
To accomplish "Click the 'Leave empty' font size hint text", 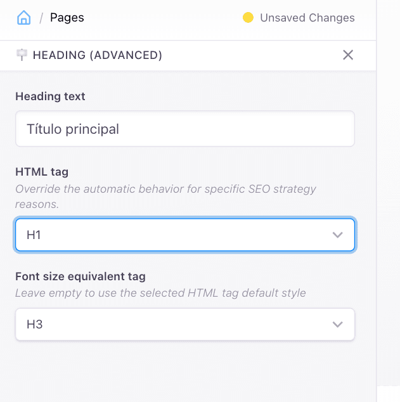I will [x=160, y=293].
